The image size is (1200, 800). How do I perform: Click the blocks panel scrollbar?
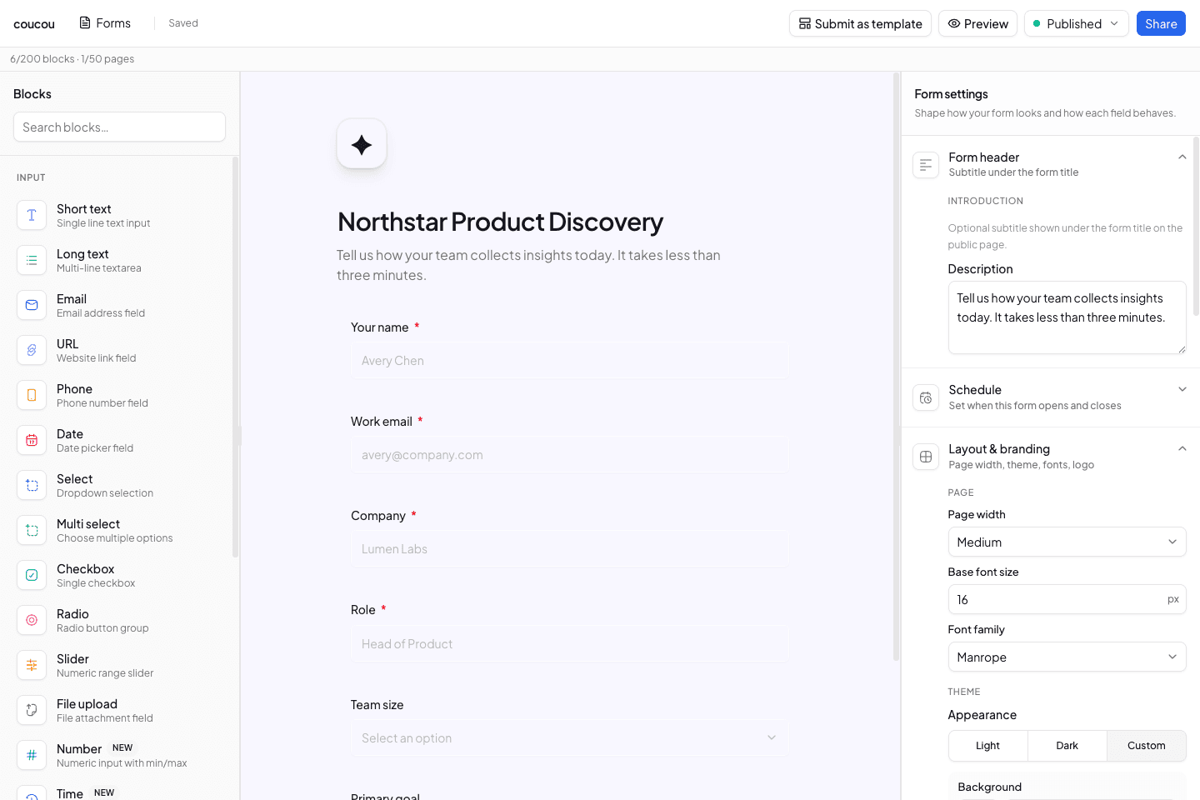pos(235,357)
